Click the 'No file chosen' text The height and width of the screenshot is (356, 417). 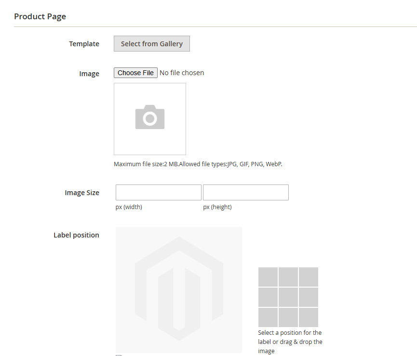coord(182,73)
